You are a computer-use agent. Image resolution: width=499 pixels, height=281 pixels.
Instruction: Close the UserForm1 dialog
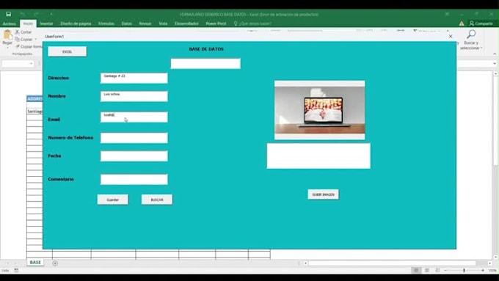pyautogui.click(x=451, y=36)
